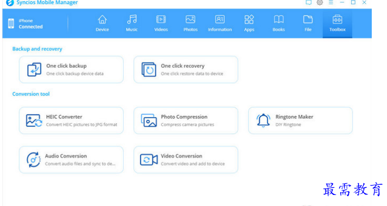Open the Books tab

pos(279,23)
